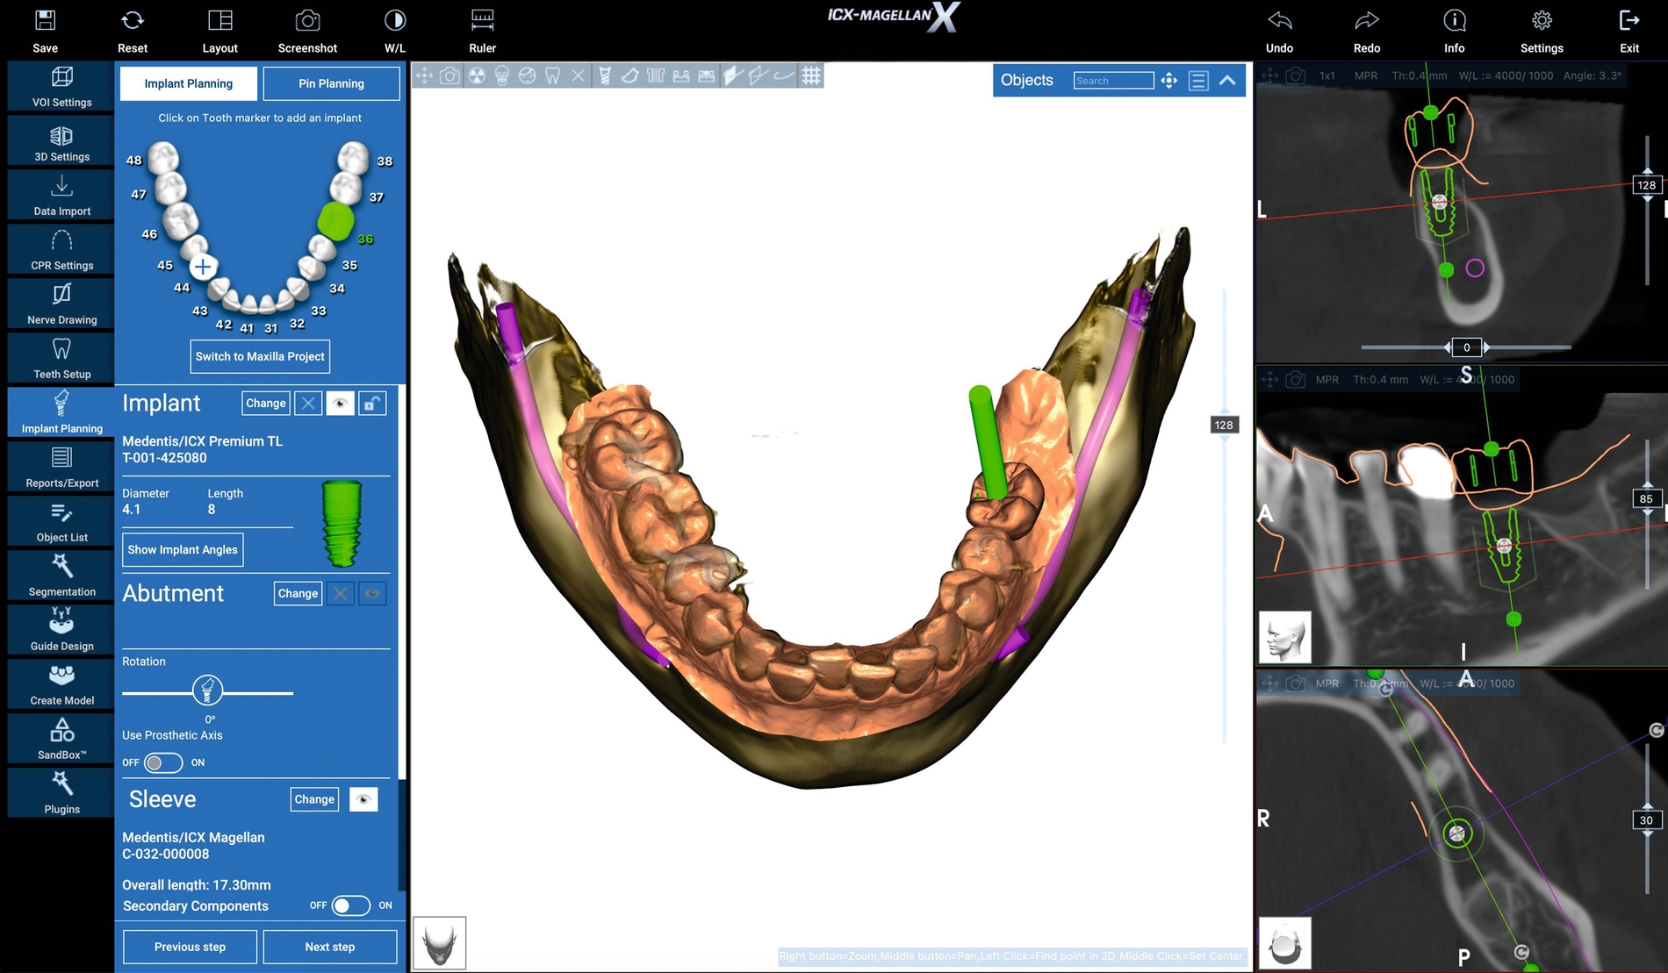
Task: Exit the application from the top bar
Action: click(1629, 31)
